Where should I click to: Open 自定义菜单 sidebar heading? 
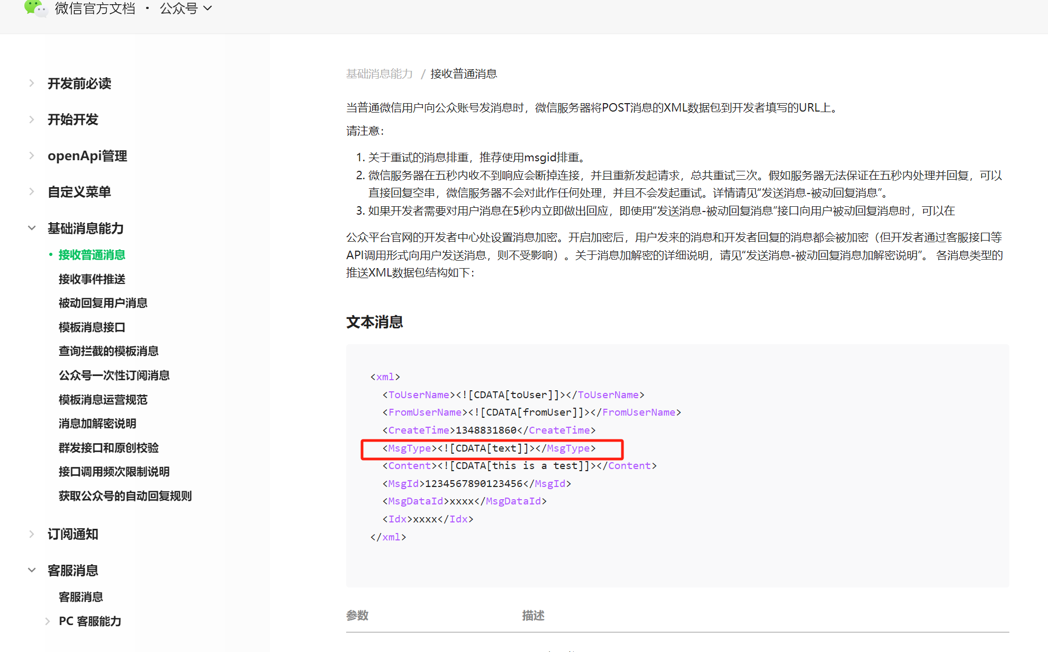pyautogui.click(x=79, y=191)
